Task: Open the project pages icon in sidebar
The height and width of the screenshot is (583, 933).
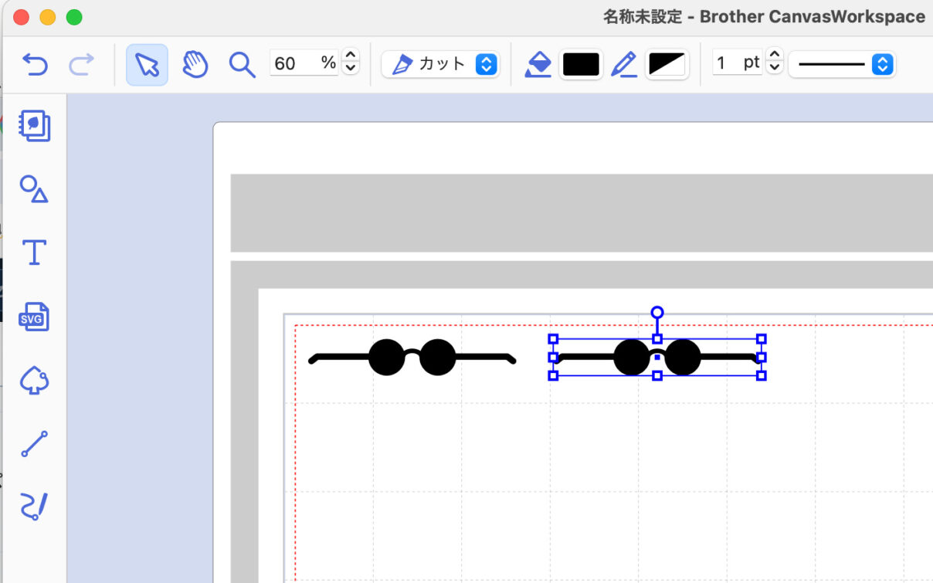Action: point(34,125)
